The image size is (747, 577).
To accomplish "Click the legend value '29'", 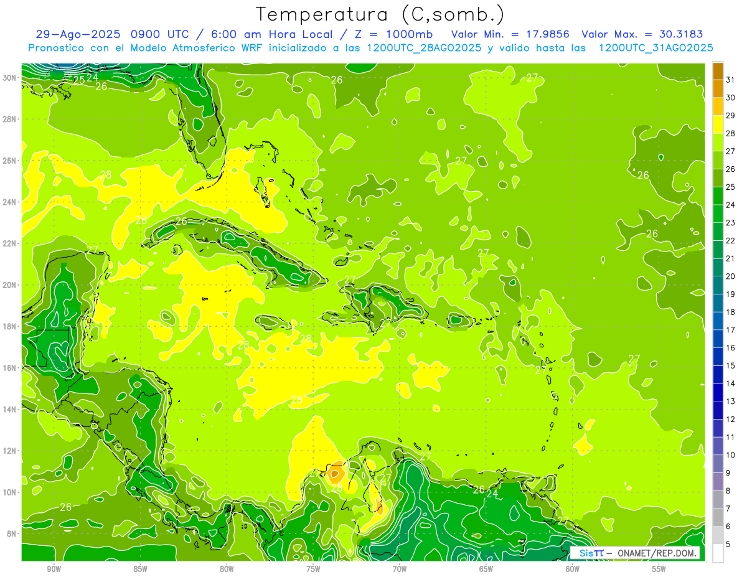I will coord(731,115).
